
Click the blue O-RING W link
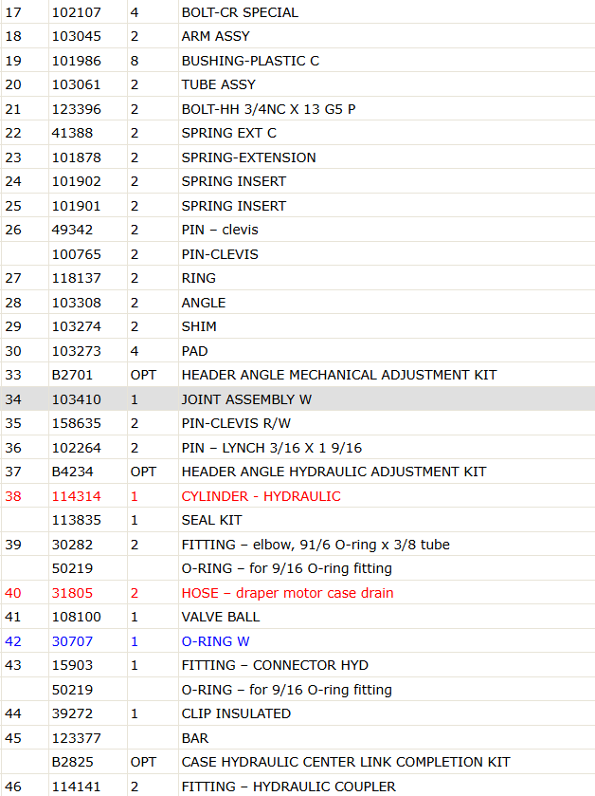click(215, 641)
